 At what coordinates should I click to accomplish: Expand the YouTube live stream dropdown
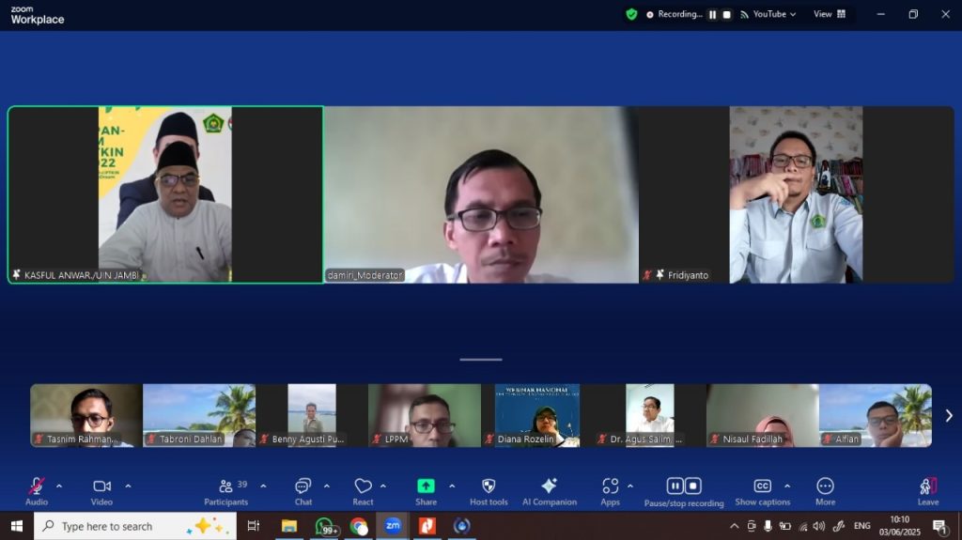(x=768, y=14)
